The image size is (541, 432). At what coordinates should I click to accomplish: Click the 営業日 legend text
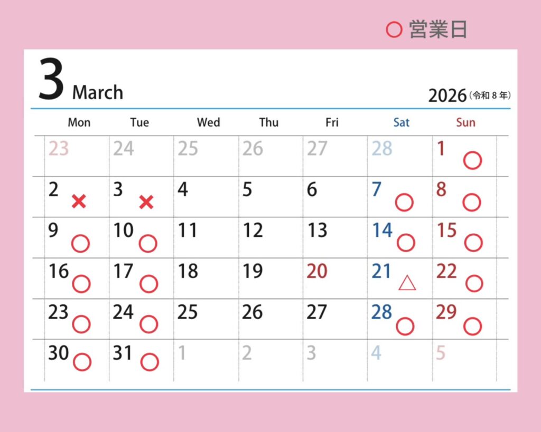438,30
